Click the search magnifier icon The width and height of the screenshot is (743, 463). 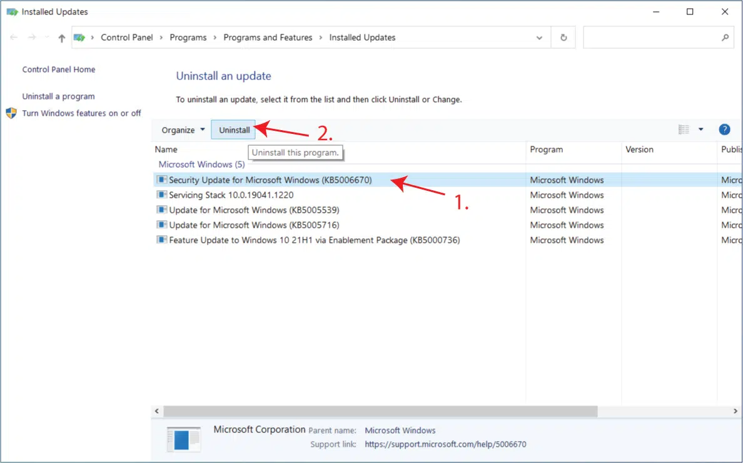(725, 38)
